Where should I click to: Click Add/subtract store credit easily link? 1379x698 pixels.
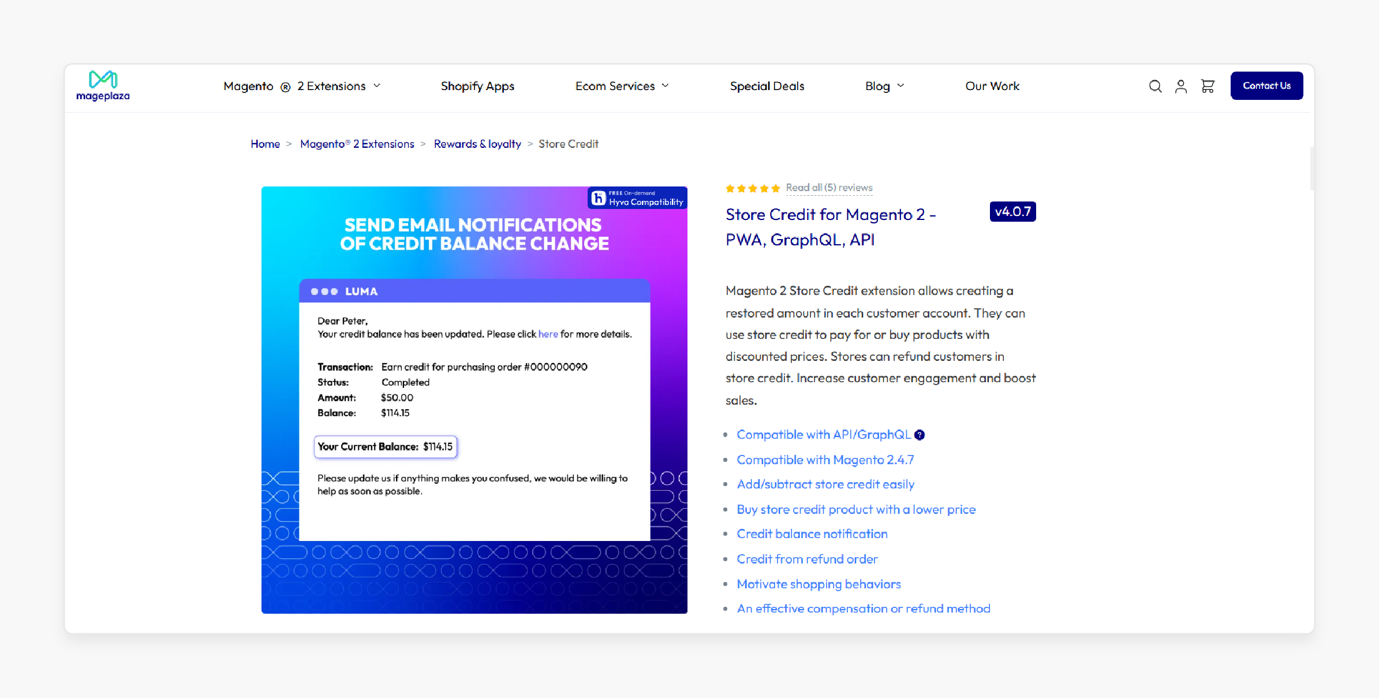click(x=825, y=484)
